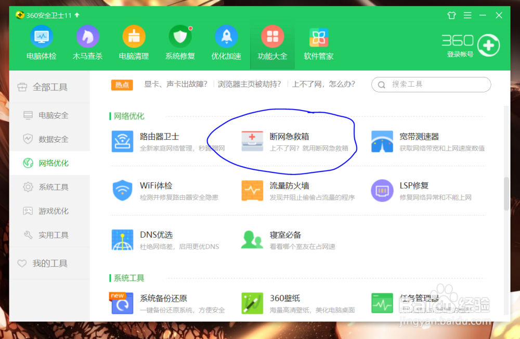Click description 修复网络异常和不能上网
This screenshot has height=339, width=520.
tap(435, 198)
